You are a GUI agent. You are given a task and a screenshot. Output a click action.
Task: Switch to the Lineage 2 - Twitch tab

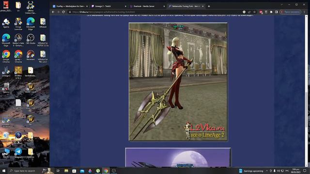click(x=108, y=6)
